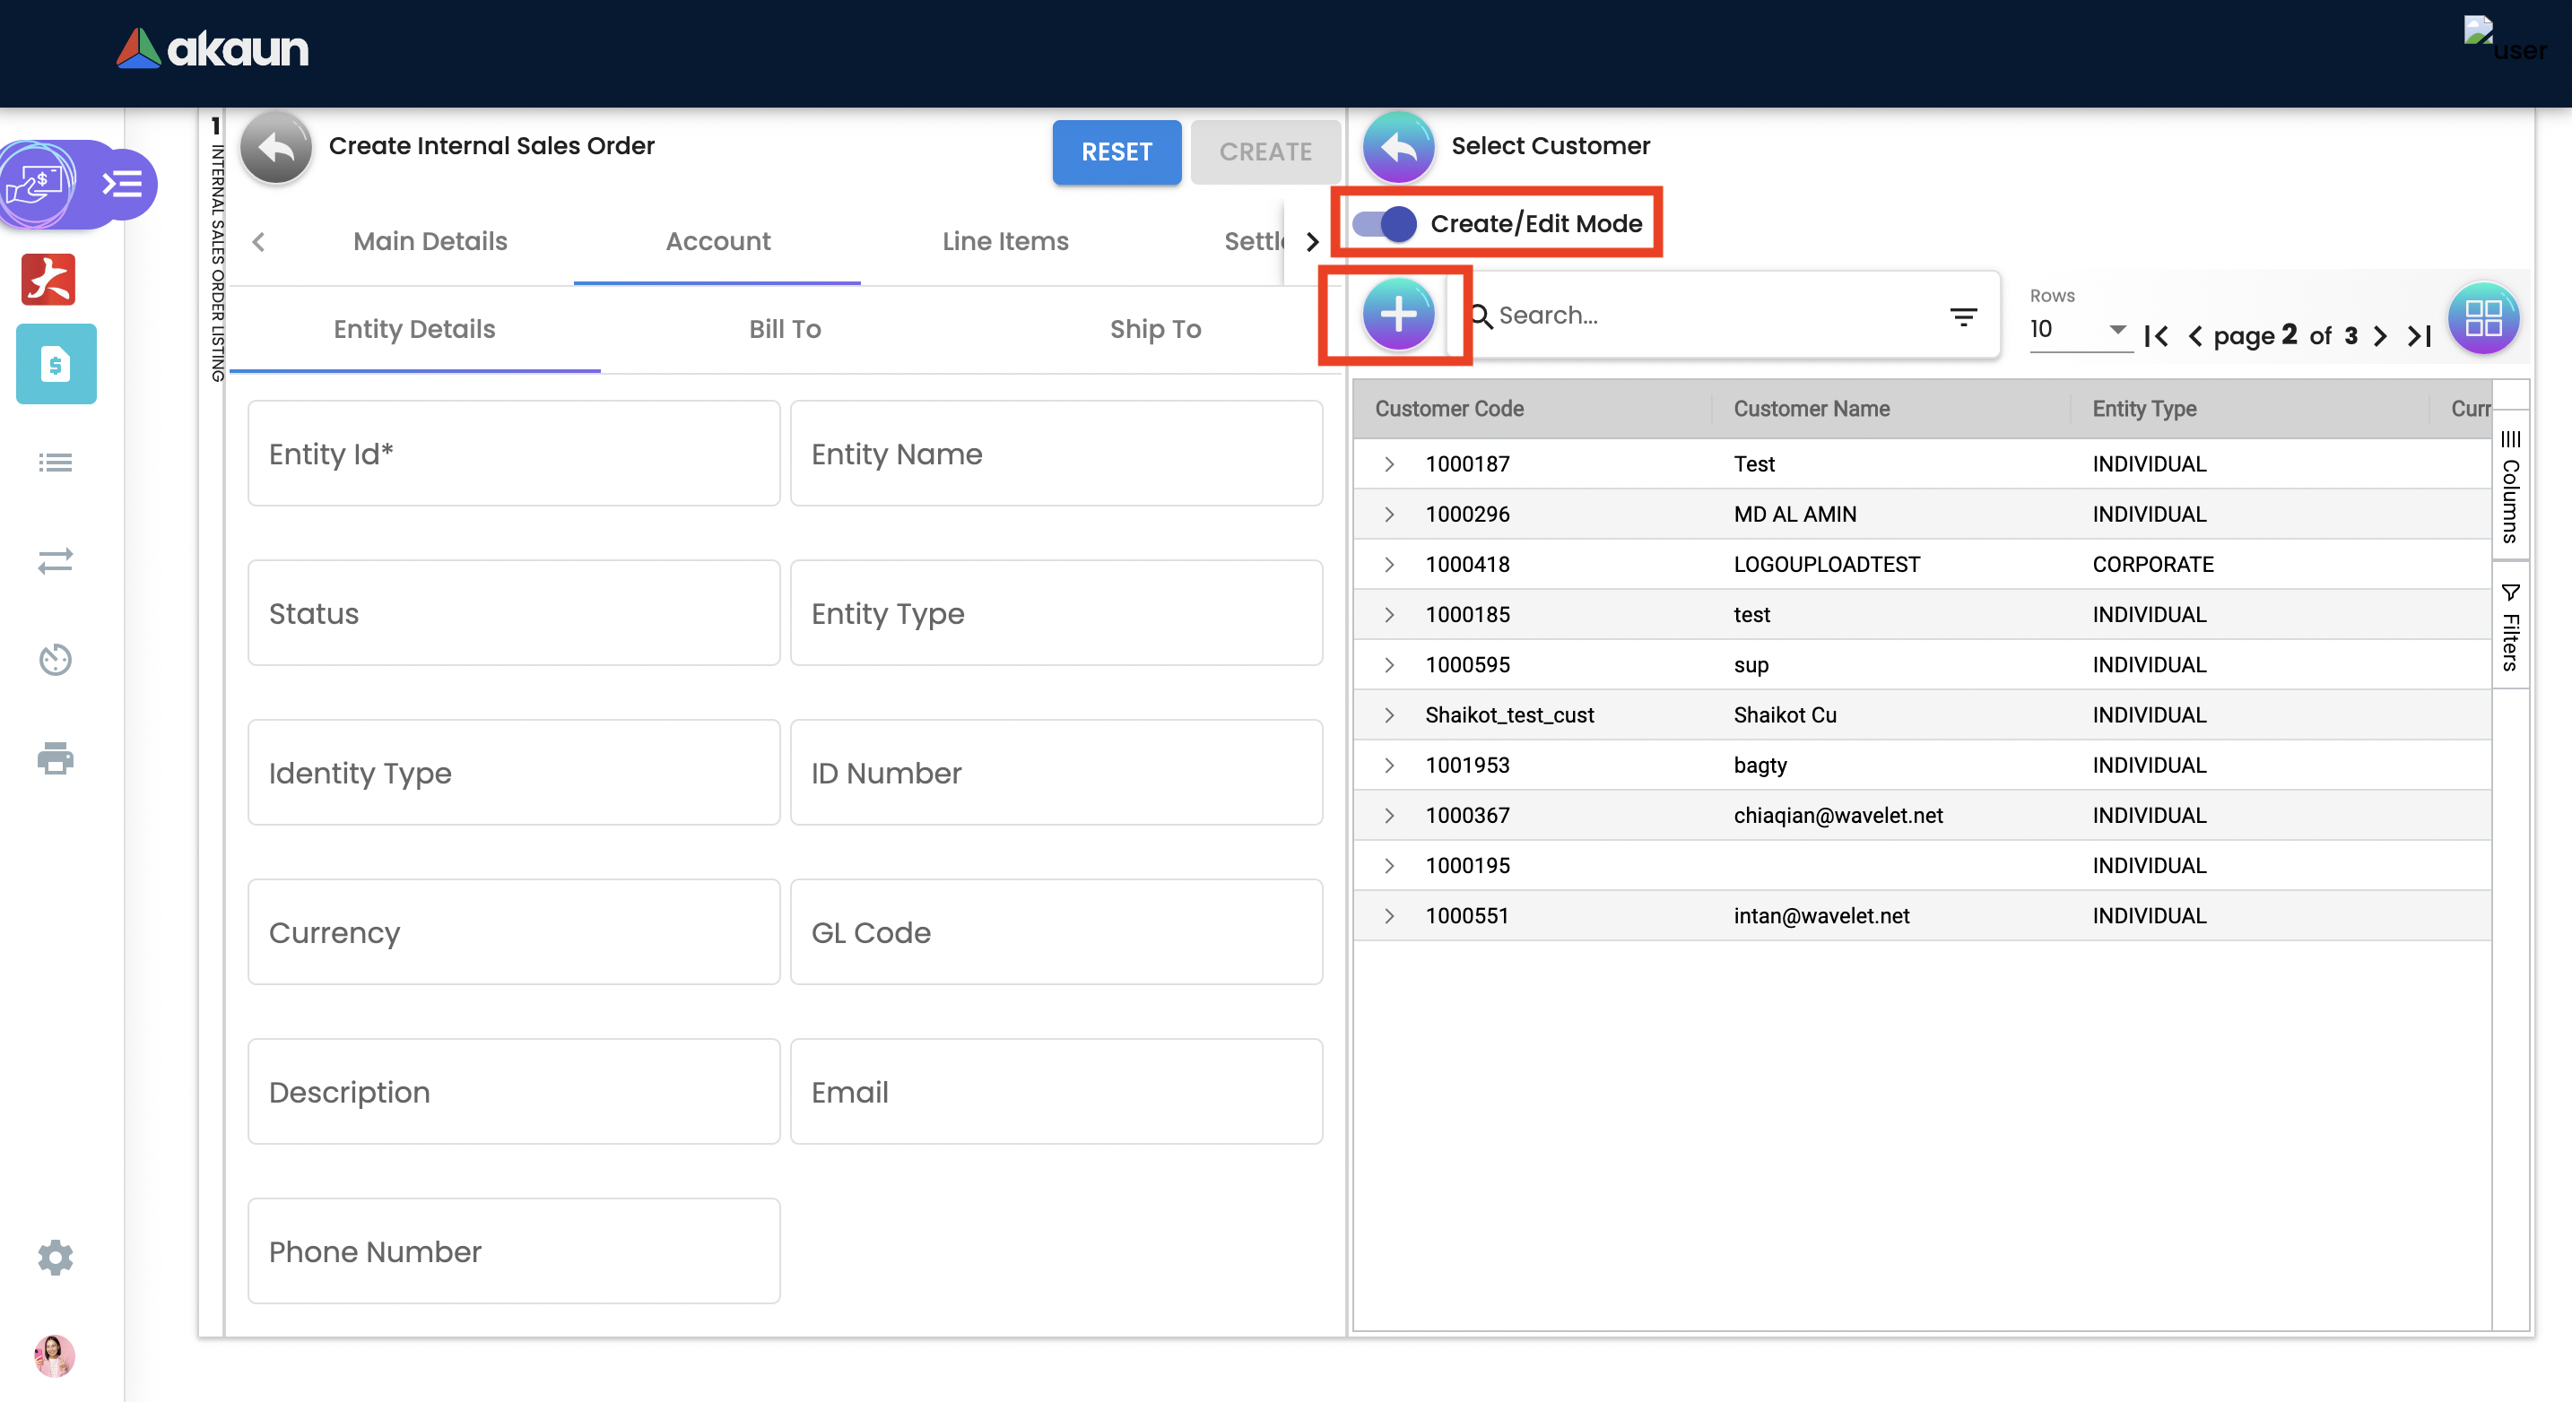Open the Columns side panel
Image resolution: width=2572 pixels, height=1402 pixels.
(x=2510, y=487)
